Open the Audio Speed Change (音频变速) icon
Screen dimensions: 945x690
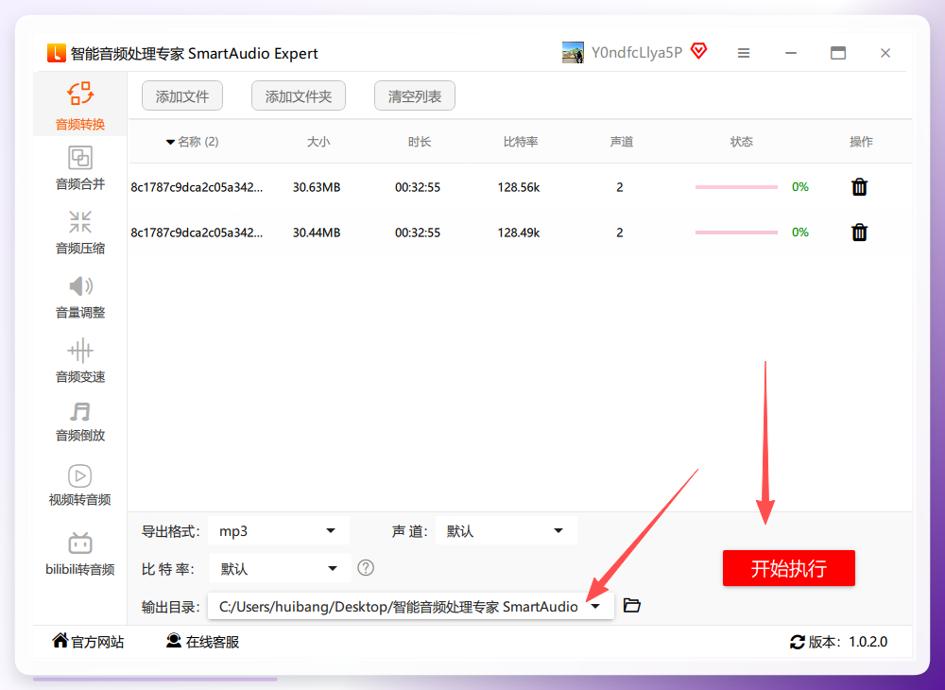point(80,350)
